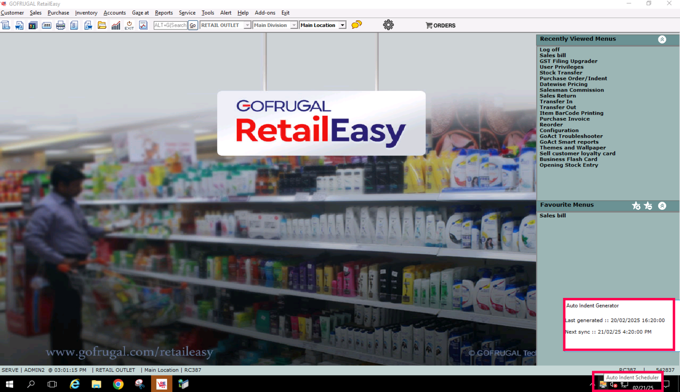Open the Gaze at menu
This screenshot has height=392, width=680.
click(140, 13)
